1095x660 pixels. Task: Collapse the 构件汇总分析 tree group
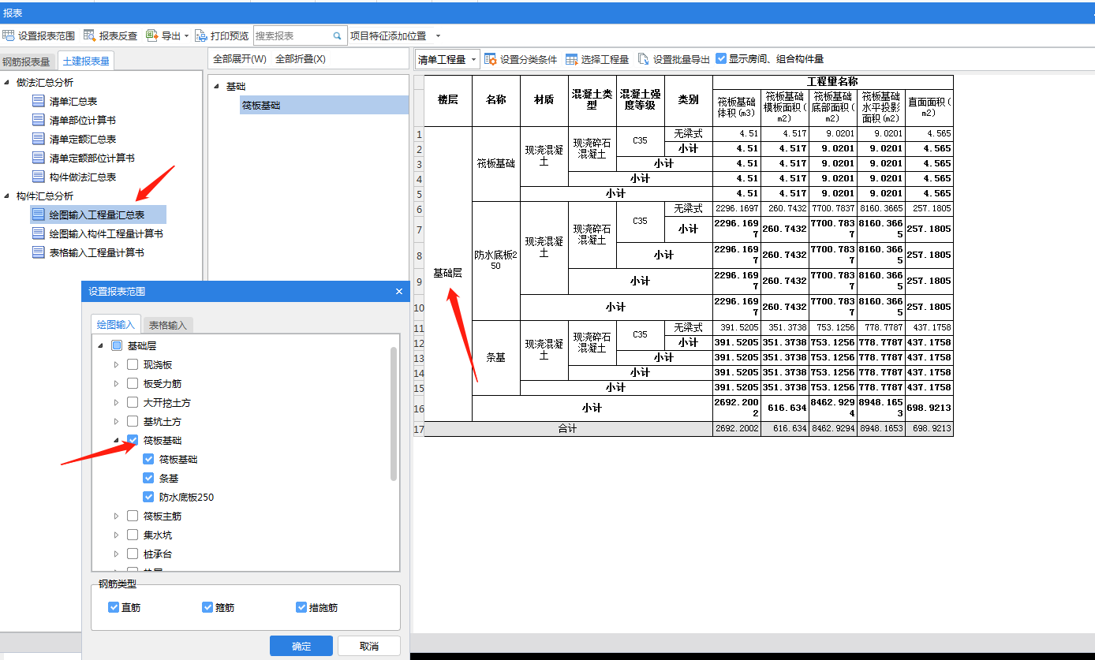(x=7, y=196)
